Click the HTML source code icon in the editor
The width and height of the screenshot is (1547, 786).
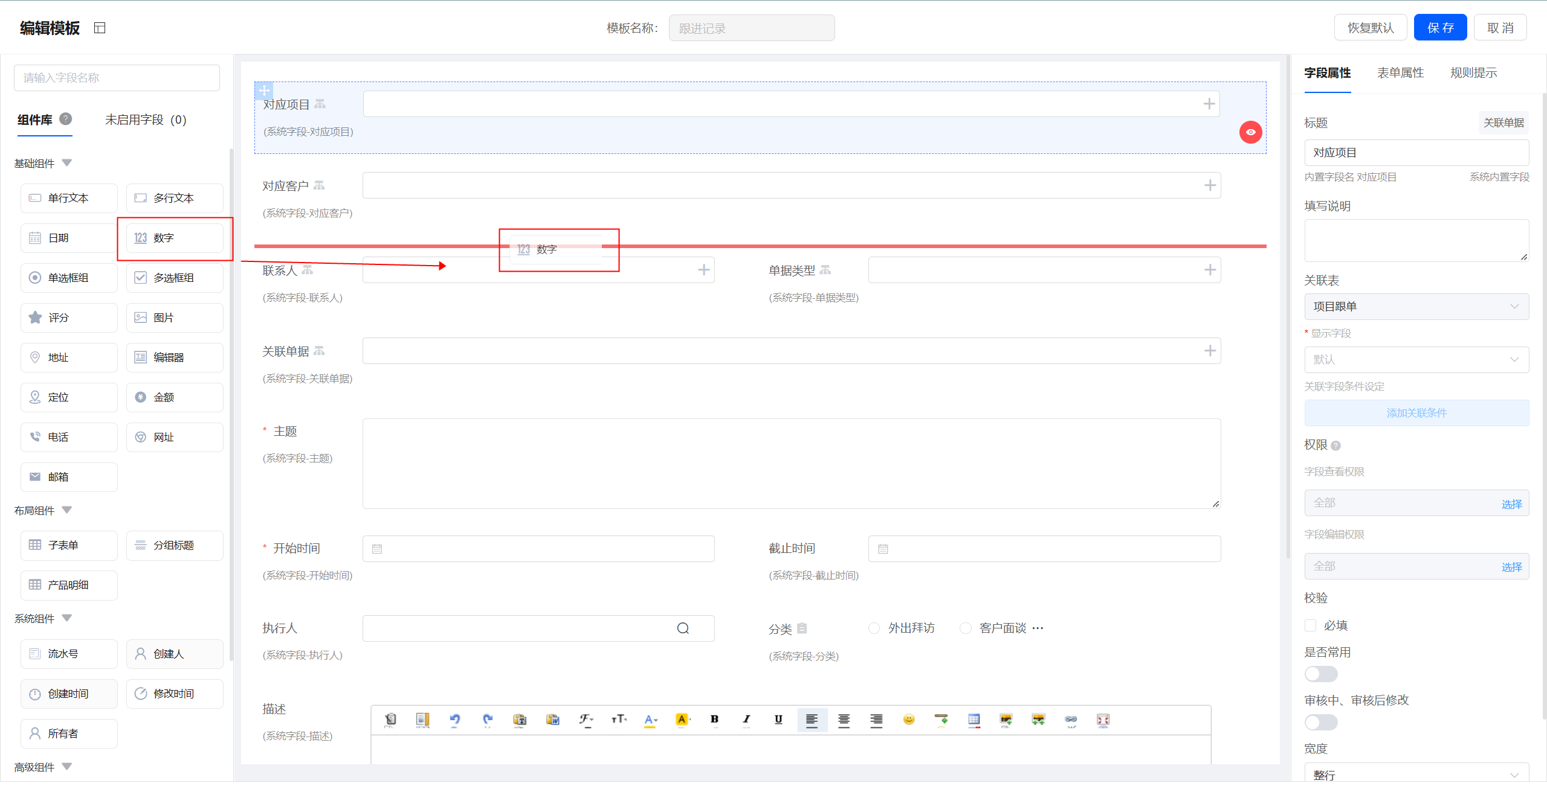pyautogui.click(x=390, y=720)
